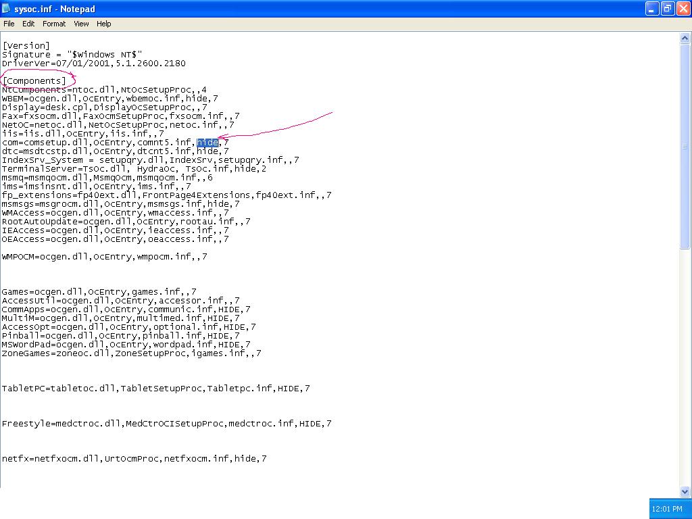Close the sysoc.inf Notepad window

tap(683, 8)
